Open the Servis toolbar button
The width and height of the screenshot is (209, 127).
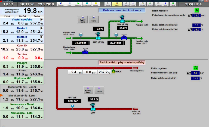[x=108, y=4]
